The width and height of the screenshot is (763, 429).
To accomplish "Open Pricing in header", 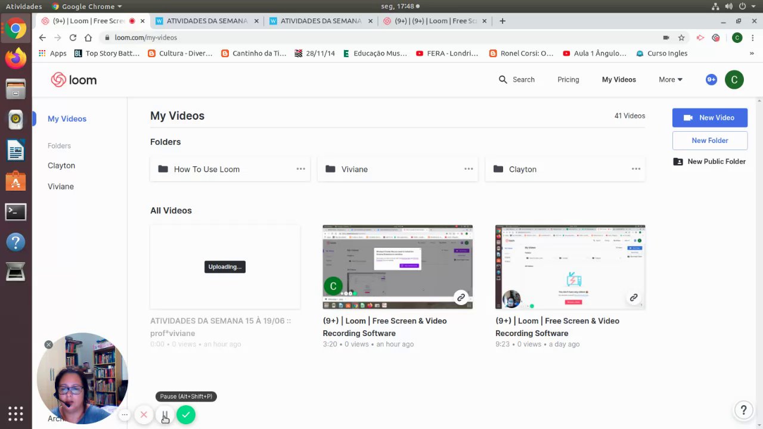I will pyautogui.click(x=568, y=79).
